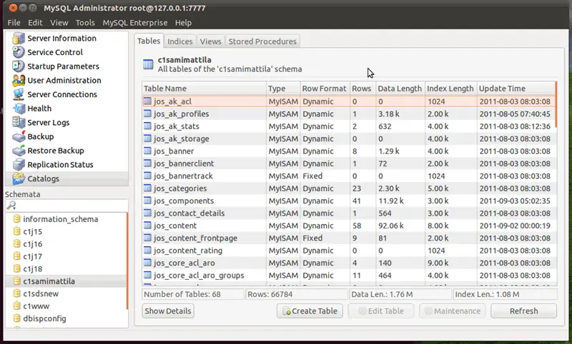This screenshot has height=344, width=572.
Task: Switch to the Stored Procedures tab
Action: 262,41
